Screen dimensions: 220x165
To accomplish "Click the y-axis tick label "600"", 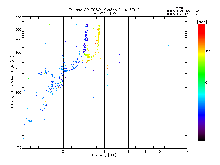I will 18,29.
